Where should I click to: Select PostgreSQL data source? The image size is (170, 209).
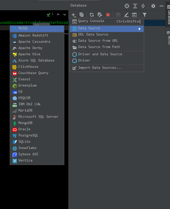pos(37,136)
